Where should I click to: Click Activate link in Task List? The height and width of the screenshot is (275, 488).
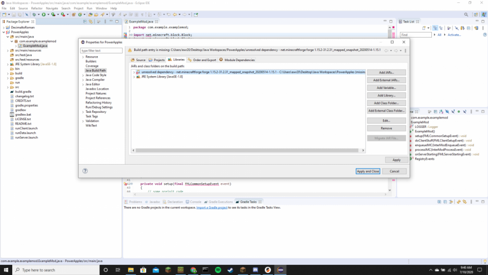pyautogui.click(x=454, y=35)
